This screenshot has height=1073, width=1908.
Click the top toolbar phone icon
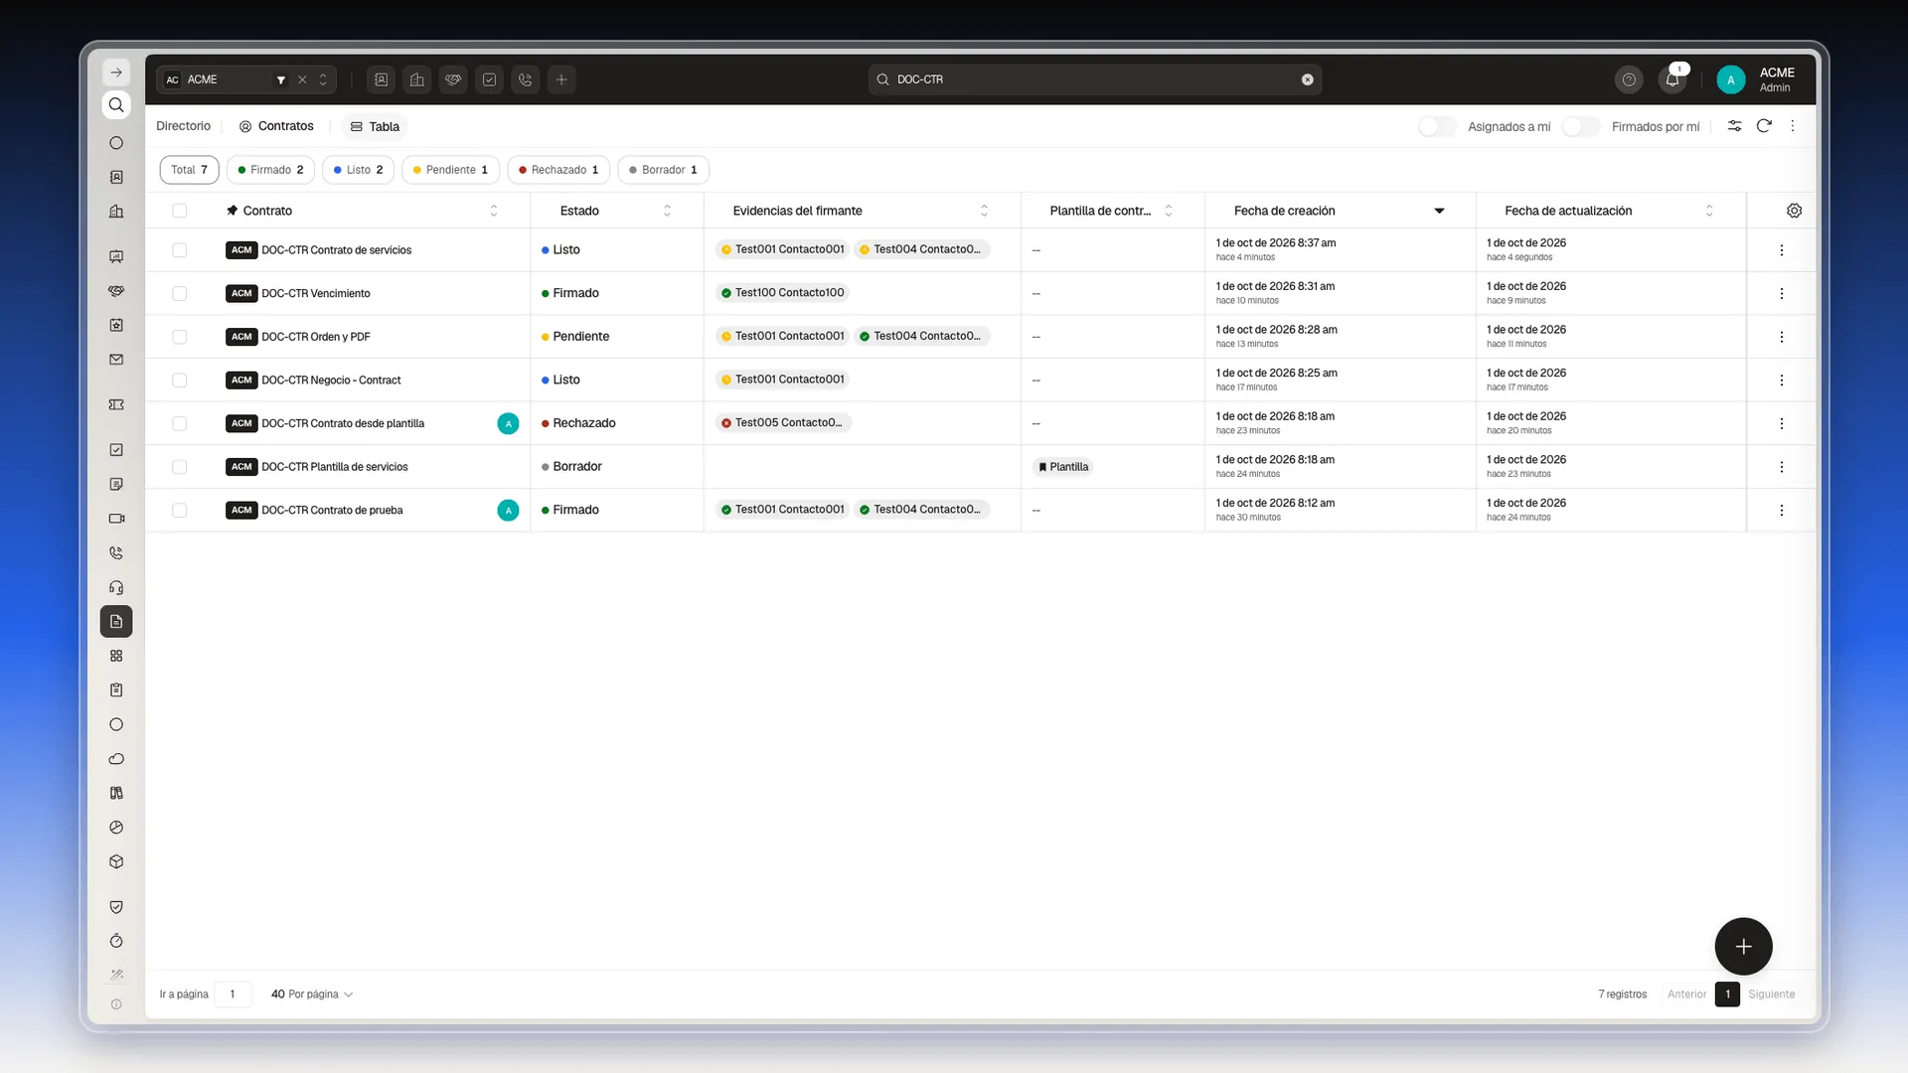[x=526, y=79]
